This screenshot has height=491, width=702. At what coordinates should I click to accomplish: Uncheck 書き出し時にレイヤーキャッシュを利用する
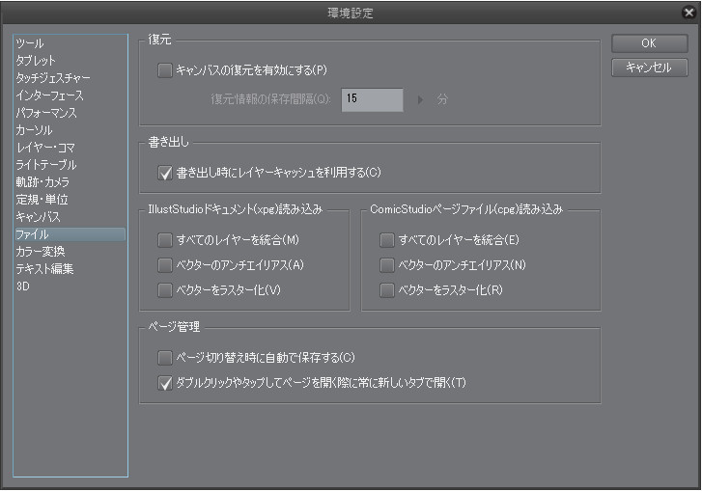pyautogui.click(x=165, y=173)
